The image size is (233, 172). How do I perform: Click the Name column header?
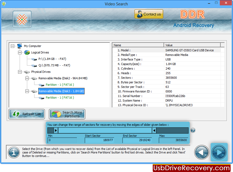[138, 45]
